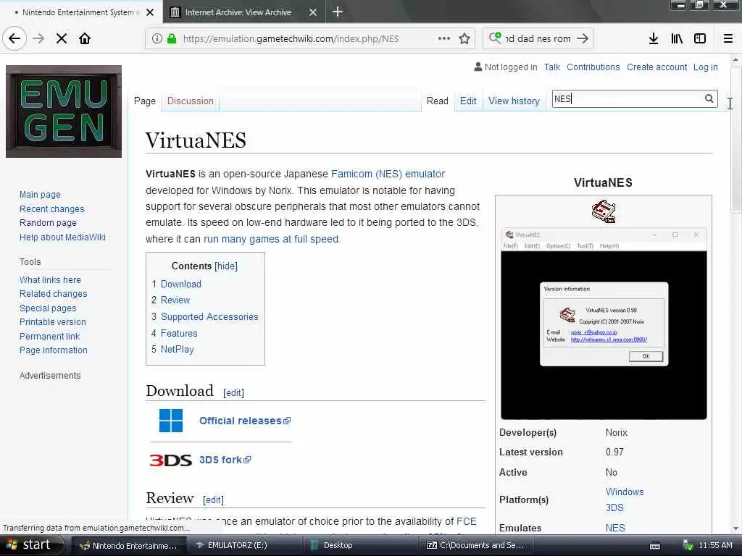
Task: Click the EMU GEN wiki logo
Action: coord(64,111)
